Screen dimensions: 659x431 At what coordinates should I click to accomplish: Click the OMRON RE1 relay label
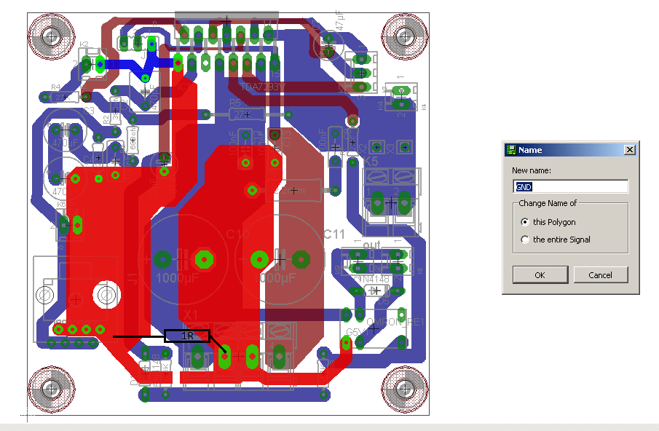click(395, 323)
